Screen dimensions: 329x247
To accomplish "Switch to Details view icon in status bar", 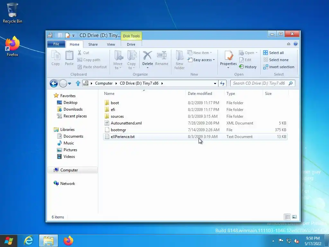I will click(x=287, y=217).
